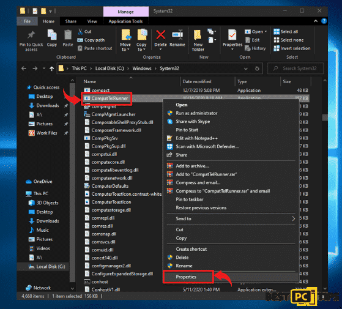Go up one folder level

(x=51, y=69)
